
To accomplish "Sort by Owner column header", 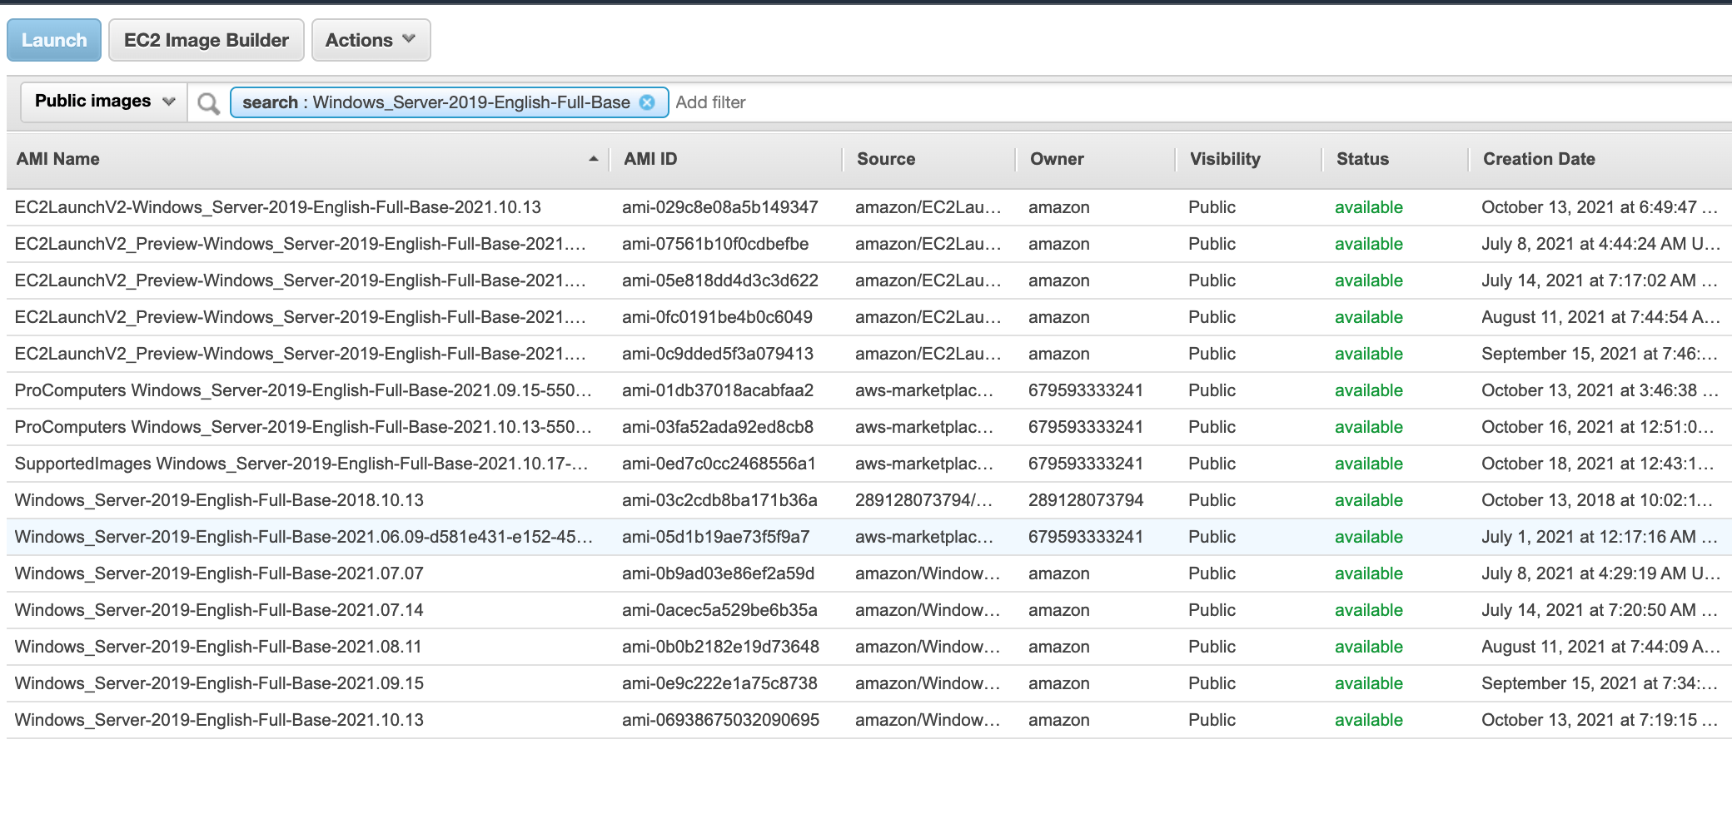I will (1057, 159).
